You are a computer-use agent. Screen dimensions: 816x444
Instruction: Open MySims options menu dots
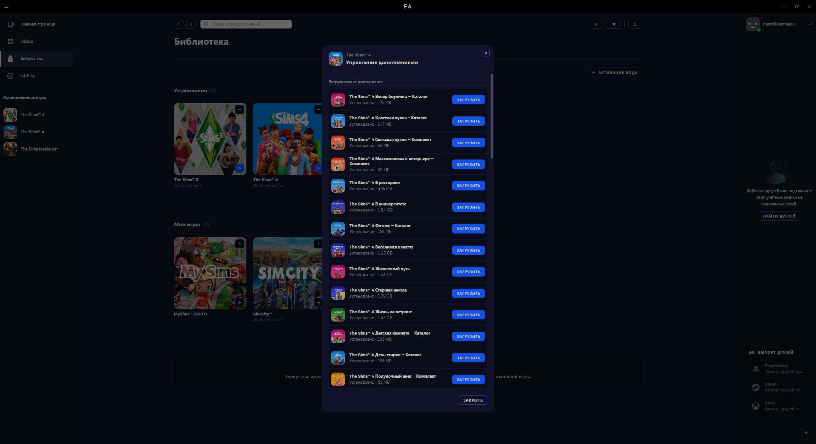point(239,244)
